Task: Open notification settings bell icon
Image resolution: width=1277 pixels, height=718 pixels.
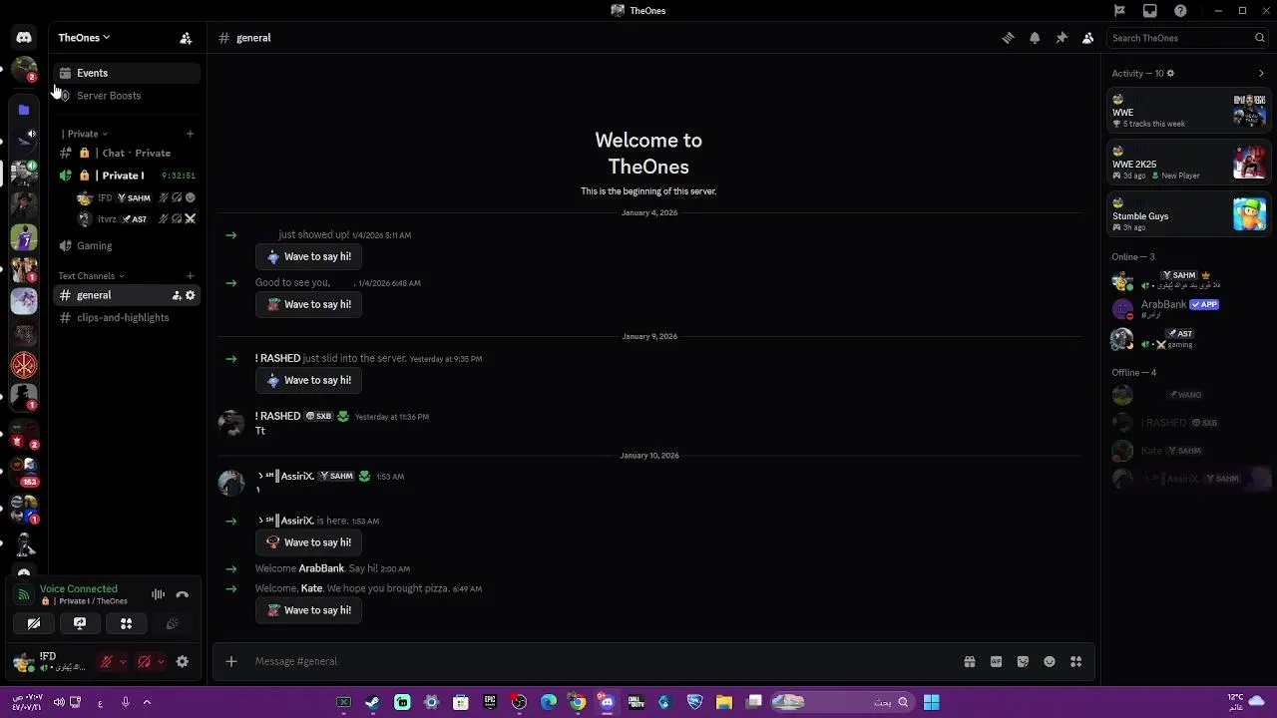Action: 1035,38
